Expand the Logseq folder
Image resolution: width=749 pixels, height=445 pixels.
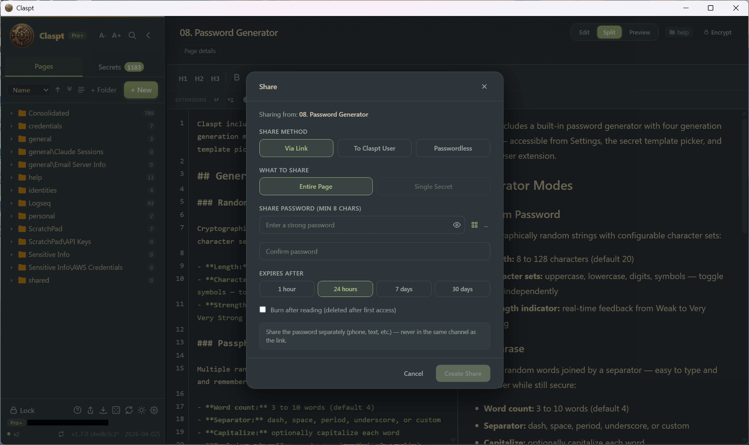11,203
